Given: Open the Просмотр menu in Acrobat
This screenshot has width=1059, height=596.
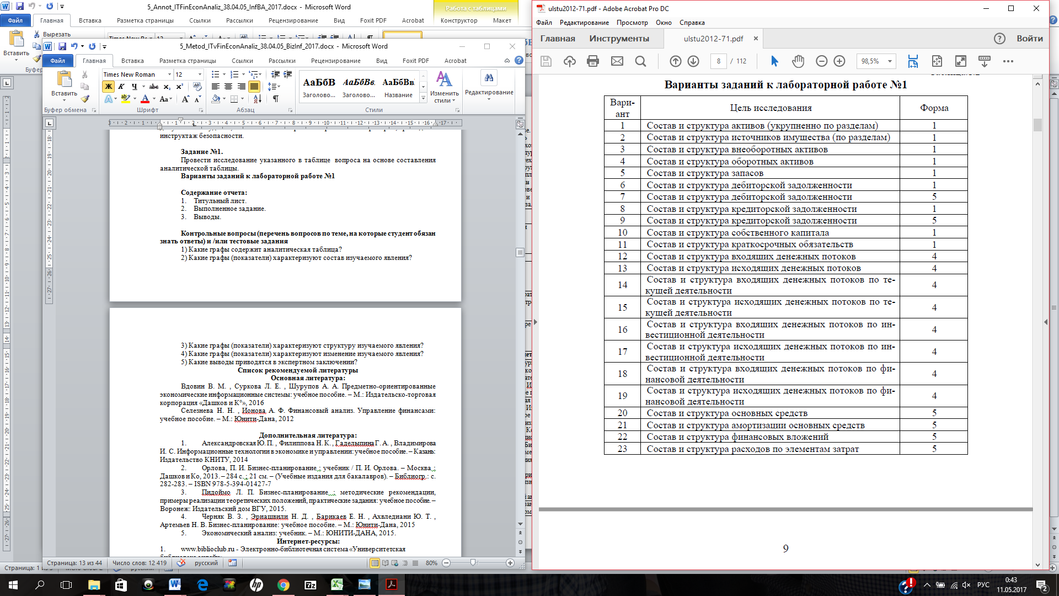Looking at the screenshot, I should [x=632, y=23].
